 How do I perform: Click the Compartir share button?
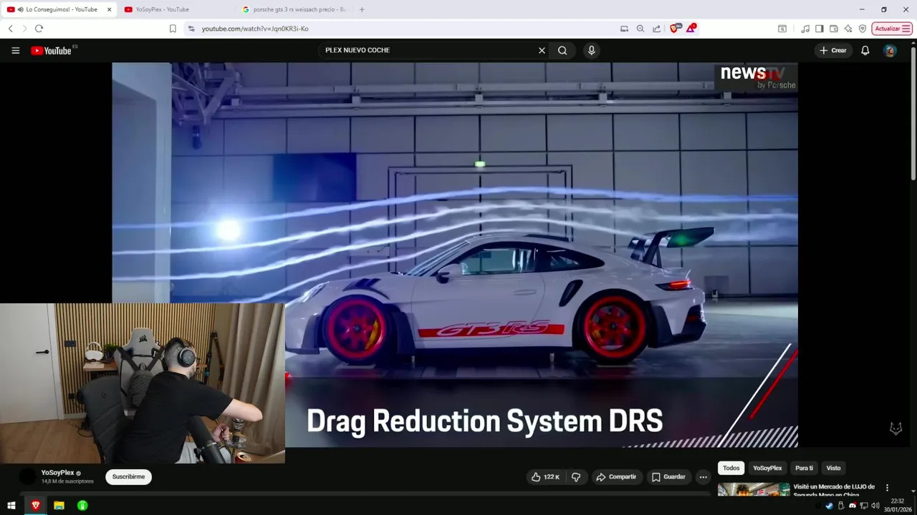(x=616, y=477)
